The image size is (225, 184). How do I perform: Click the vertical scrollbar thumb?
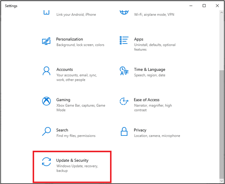[x=221, y=124]
